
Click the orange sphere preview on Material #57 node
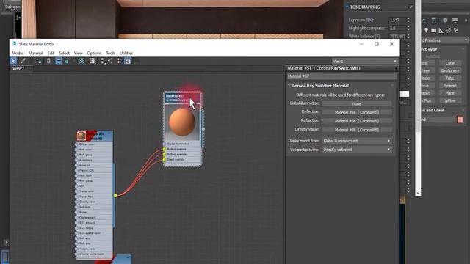click(x=182, y=122)
